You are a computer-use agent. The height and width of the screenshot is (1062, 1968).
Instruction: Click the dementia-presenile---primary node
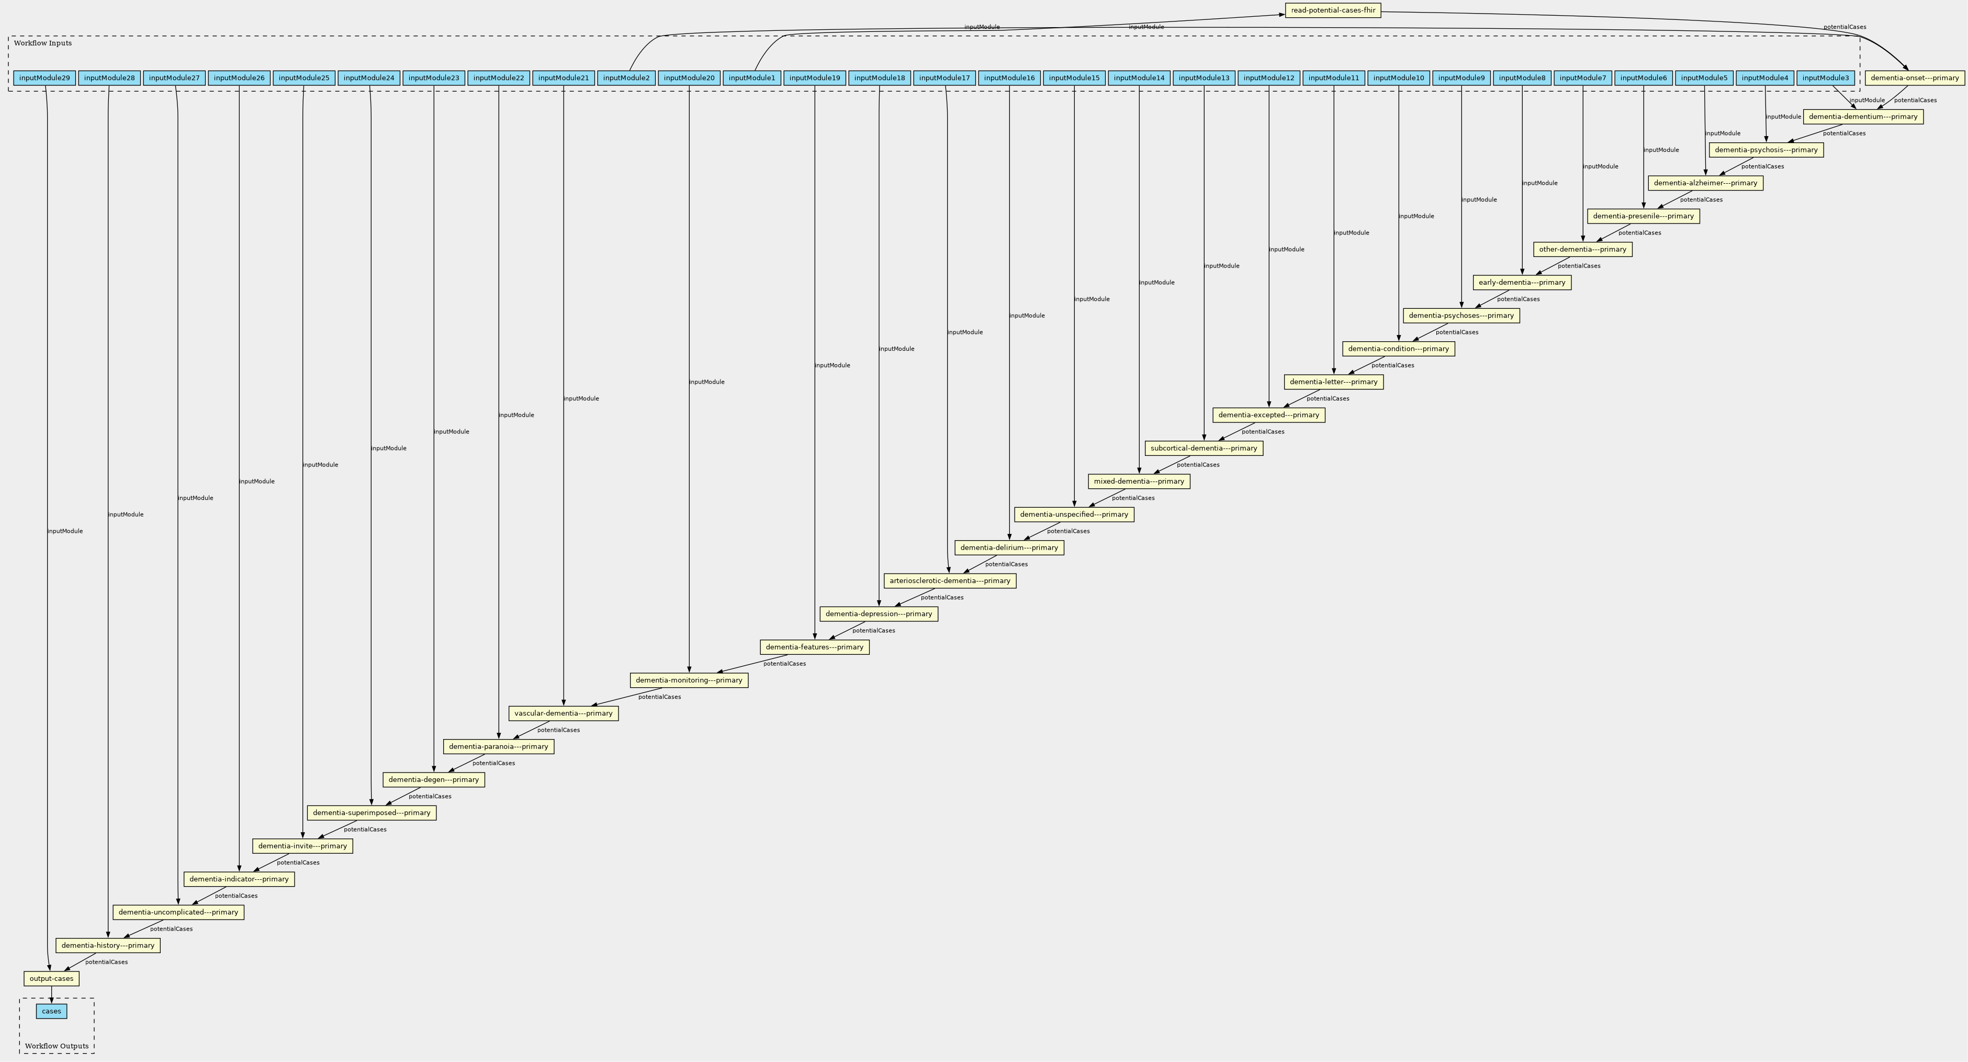pos(1644,216)
